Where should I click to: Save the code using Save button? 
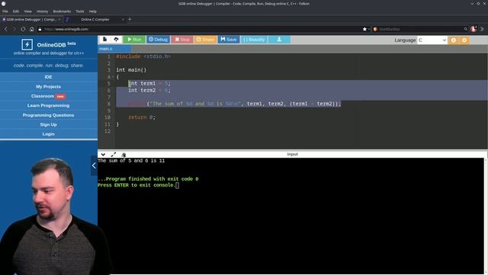pos(229,40)
